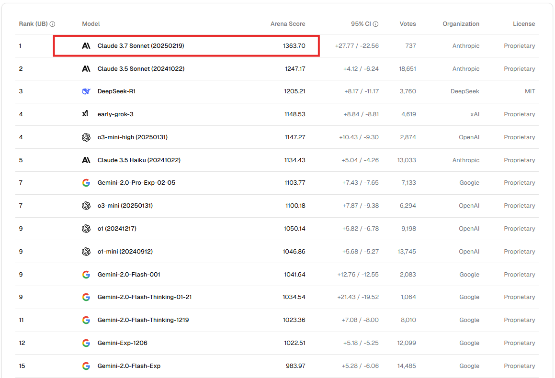This screenshot has height=378, width=555.
Task: Open the Gemini-2.0-Flash-Thinking-1219 model link
Action: [143, 320]
